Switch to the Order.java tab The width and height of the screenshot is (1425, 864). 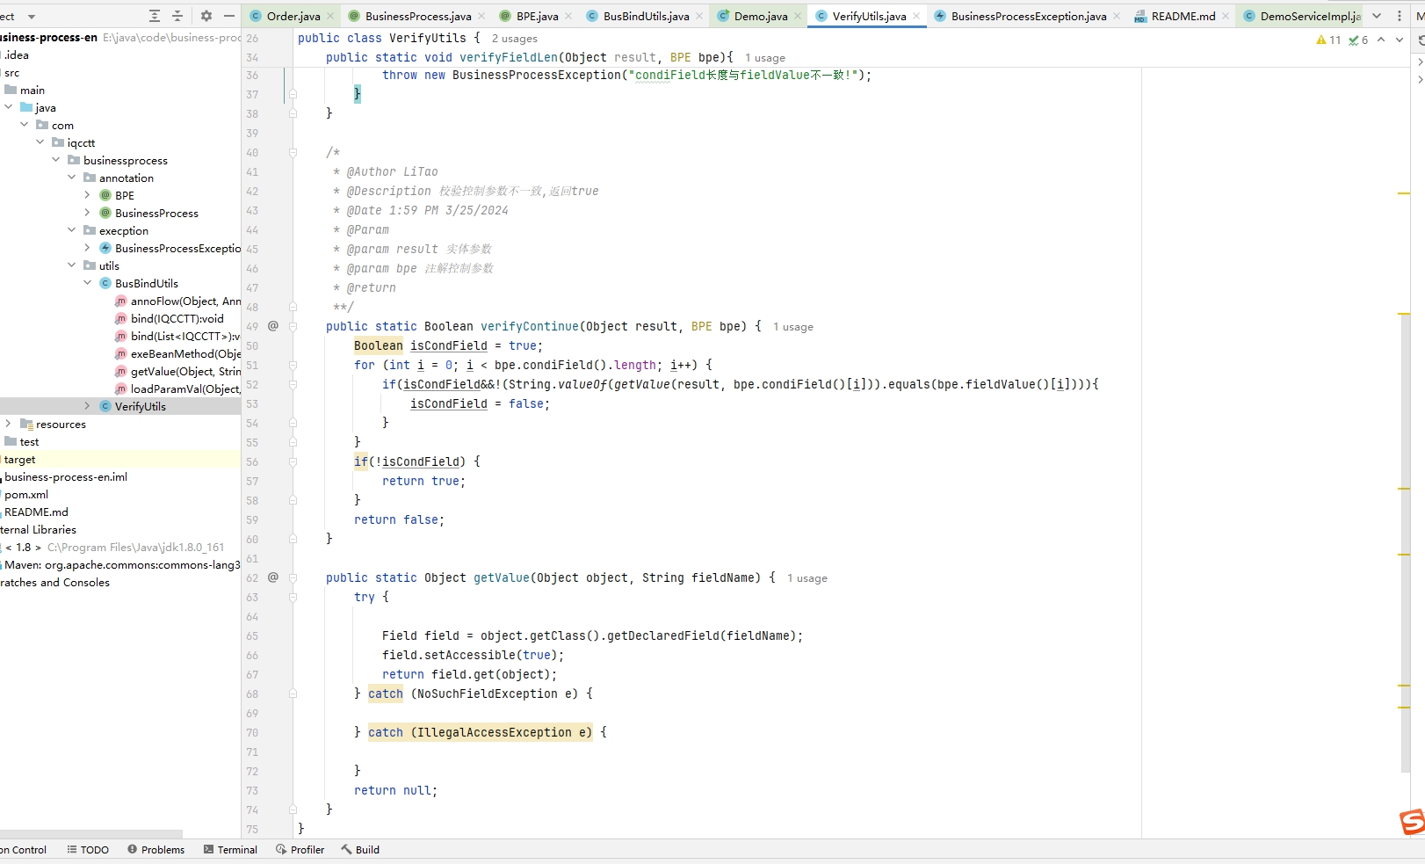[x=293, y=16]
